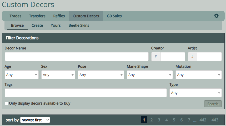Focus the Decor Name input field
Screen dimensions: 226x126
click(x=77, y=56)
